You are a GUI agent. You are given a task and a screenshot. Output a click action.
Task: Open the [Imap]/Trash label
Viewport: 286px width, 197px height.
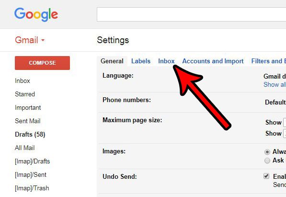32,188
